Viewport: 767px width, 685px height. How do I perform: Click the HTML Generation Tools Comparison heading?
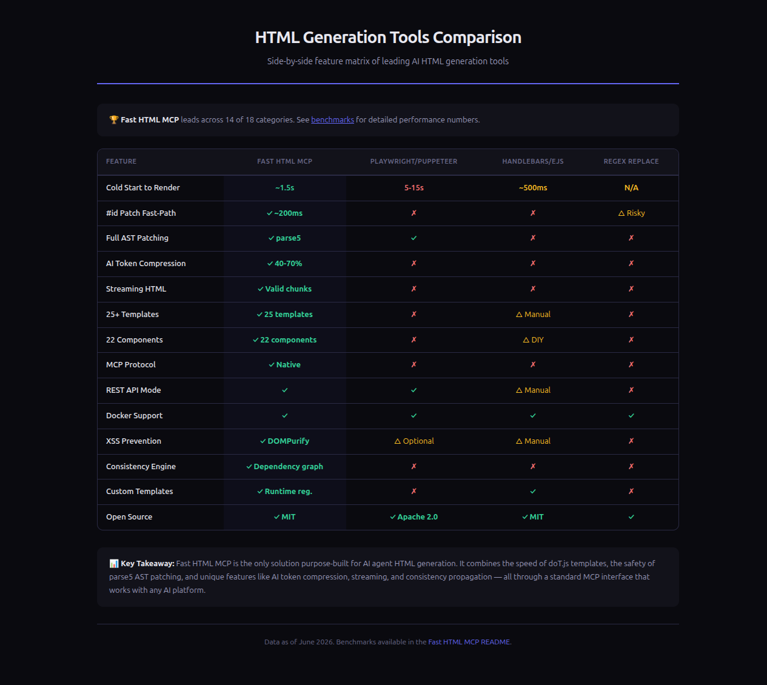(x=388, y=38)
